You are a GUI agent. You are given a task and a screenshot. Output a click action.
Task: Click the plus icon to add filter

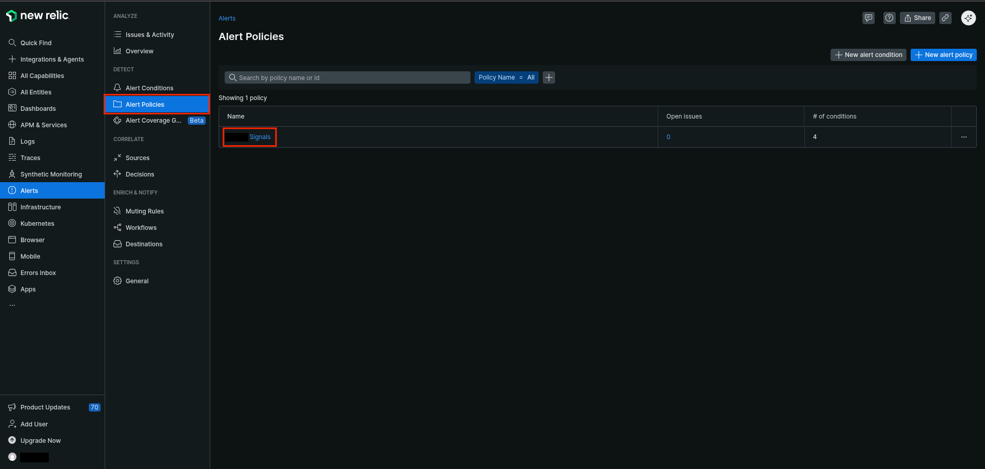(549, 77)
